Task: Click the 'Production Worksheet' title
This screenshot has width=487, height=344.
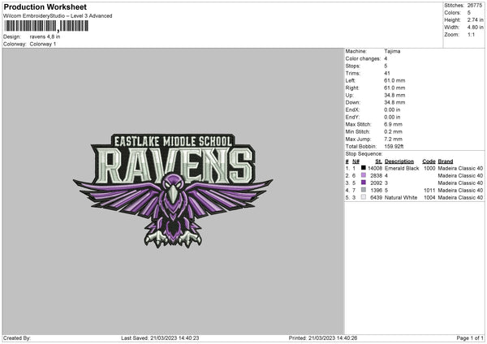Action: point(45,6)
